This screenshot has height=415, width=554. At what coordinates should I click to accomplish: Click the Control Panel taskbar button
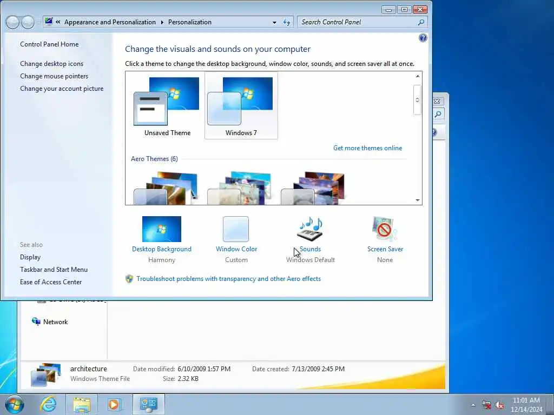(148, 404)
